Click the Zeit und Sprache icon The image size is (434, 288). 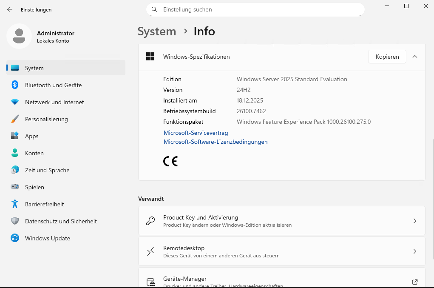[x=15, y=170]
